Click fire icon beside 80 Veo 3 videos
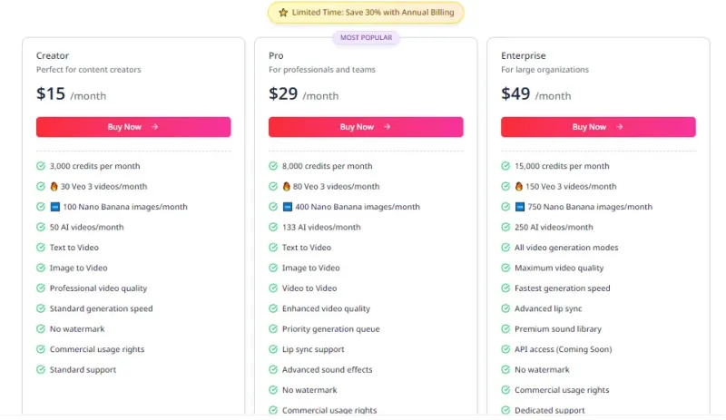Viewport: 726px width, 420px height. pos(286,186)
